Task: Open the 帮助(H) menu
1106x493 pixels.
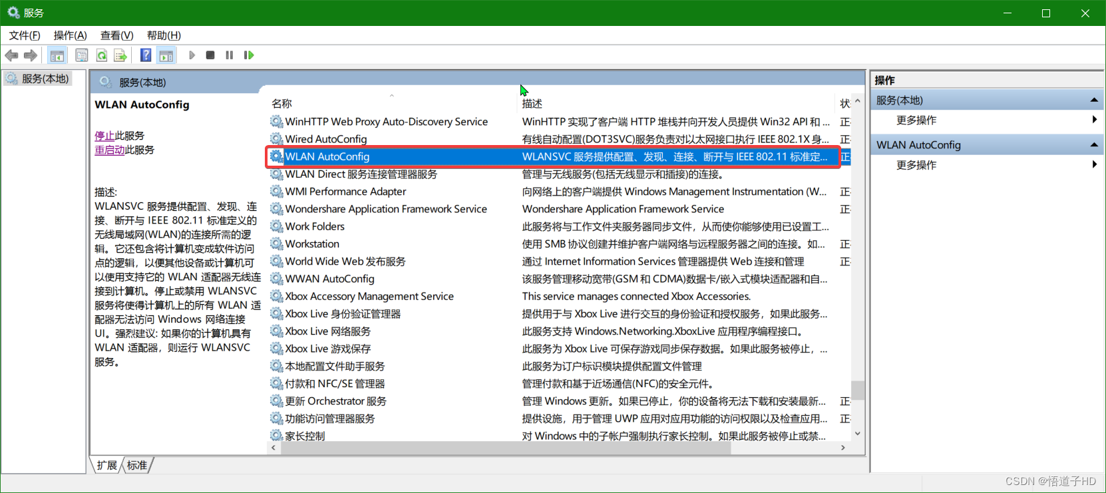Action: (x=164, y=35)
